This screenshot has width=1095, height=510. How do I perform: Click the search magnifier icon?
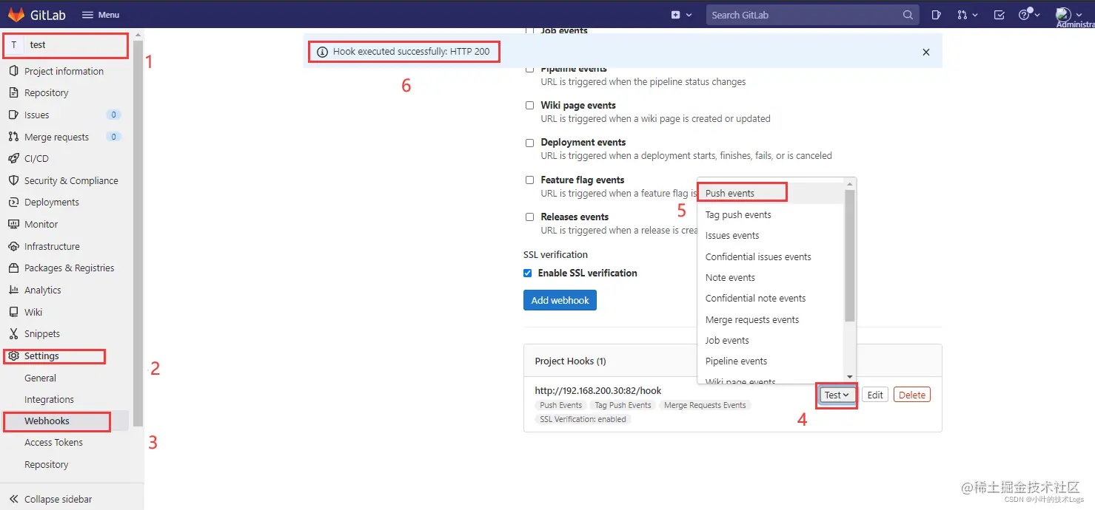(x=908, y=15)
